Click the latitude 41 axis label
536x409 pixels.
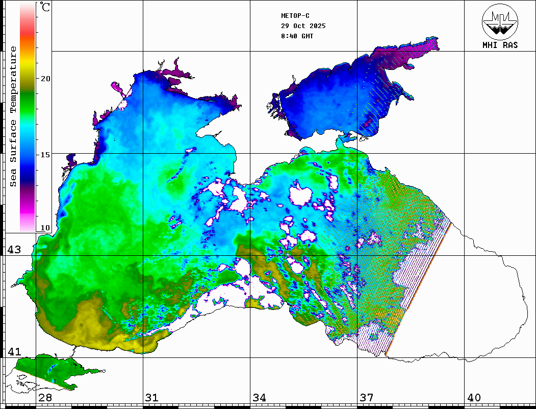[14, 352]
